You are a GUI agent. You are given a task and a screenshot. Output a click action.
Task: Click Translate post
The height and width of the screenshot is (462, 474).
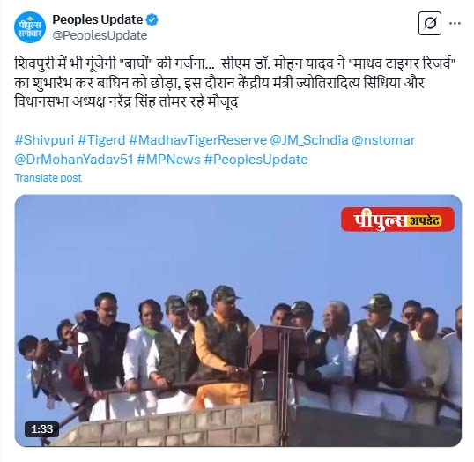coord(48,178)
